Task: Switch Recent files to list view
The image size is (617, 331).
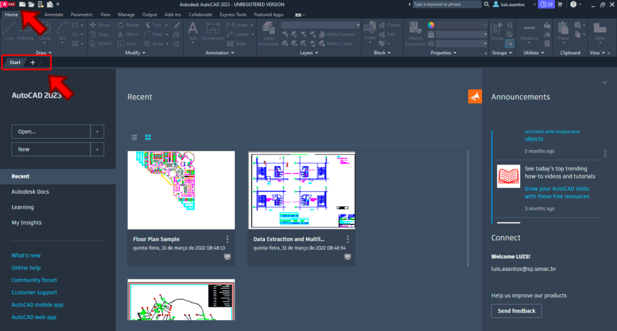Action: [134, 137]
